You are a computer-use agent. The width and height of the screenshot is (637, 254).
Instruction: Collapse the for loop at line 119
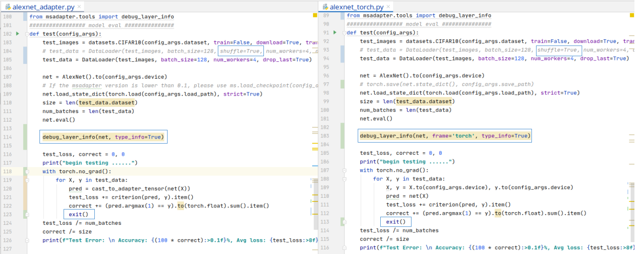[27, 180]
